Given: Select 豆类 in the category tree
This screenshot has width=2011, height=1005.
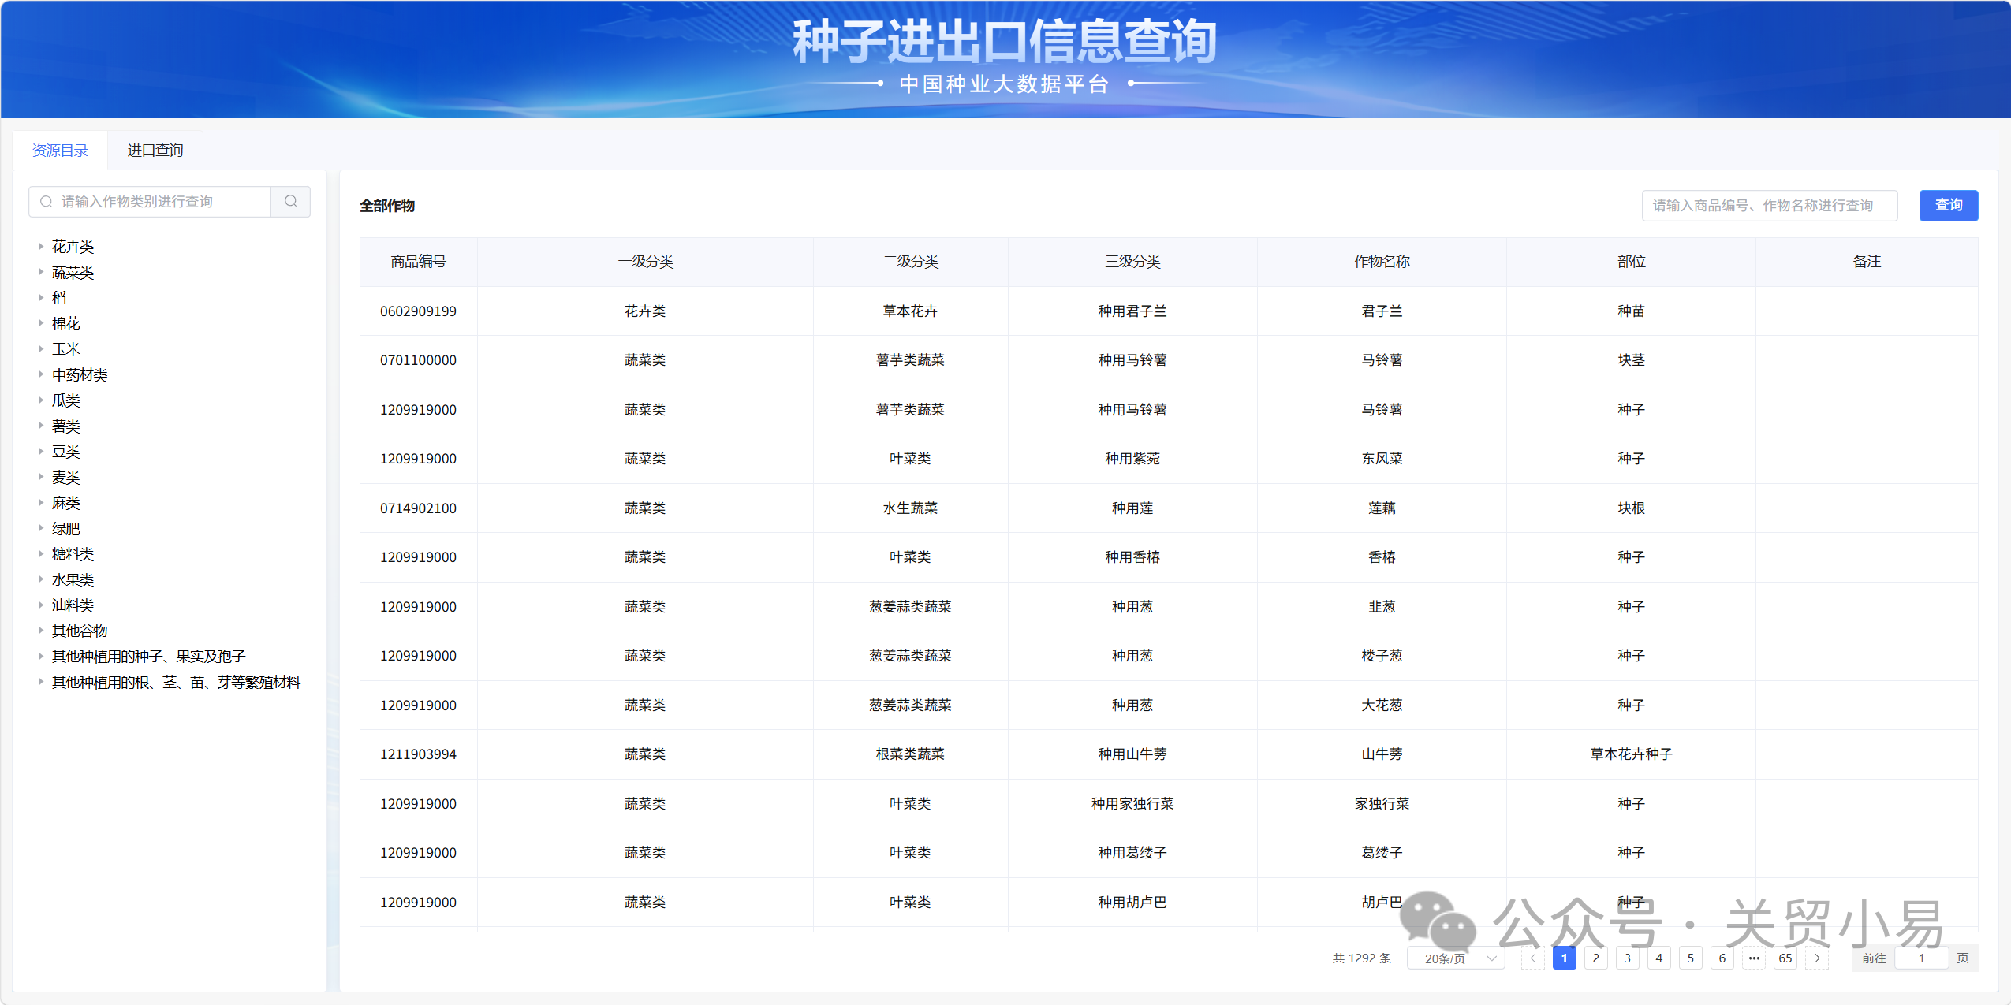Looking at the screenshot, I should coord(66,452).
